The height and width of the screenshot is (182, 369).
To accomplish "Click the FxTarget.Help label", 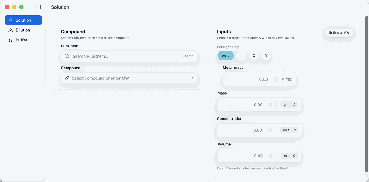I will [228, 47].
